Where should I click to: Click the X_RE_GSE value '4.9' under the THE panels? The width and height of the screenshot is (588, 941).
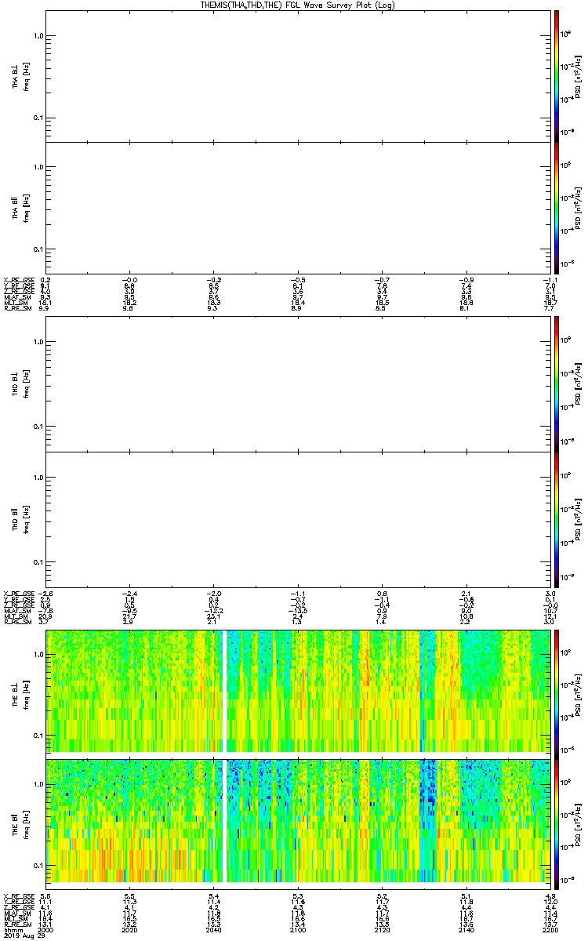point(549,896)
